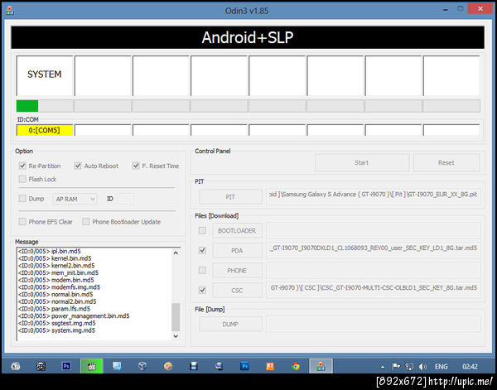Open the globe taskbar icon
The width and height of the screenshot is (497, 390).
219,366
